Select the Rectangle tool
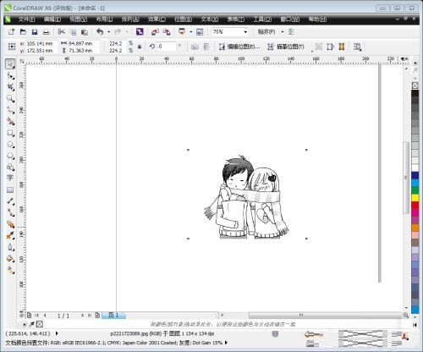 10,133
